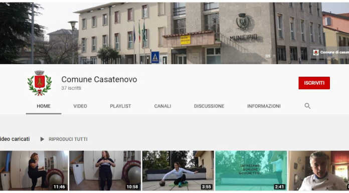
Task: Click the Comune Casatenovo channel avatar crest
Action: tap(40, 83)
